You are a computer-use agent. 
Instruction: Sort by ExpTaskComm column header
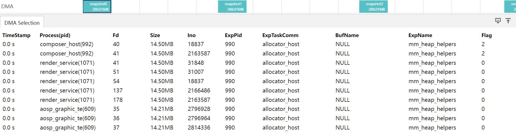pos(280,35)
